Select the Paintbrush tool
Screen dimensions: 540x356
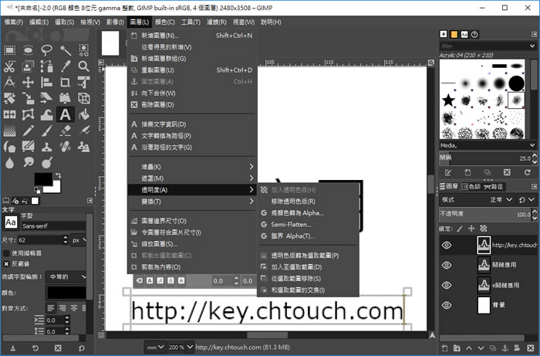click(46, 131)
